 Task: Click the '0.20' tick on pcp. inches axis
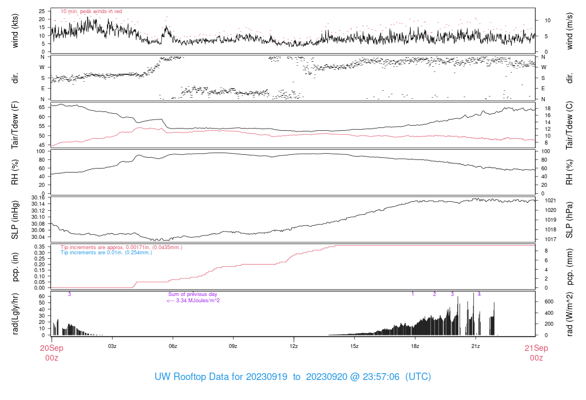pyautogui.click(x=39, y=264)
